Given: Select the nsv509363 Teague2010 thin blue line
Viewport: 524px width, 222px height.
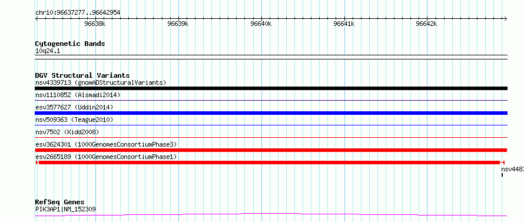Looking at the screenshot, I should pos(271,125).
